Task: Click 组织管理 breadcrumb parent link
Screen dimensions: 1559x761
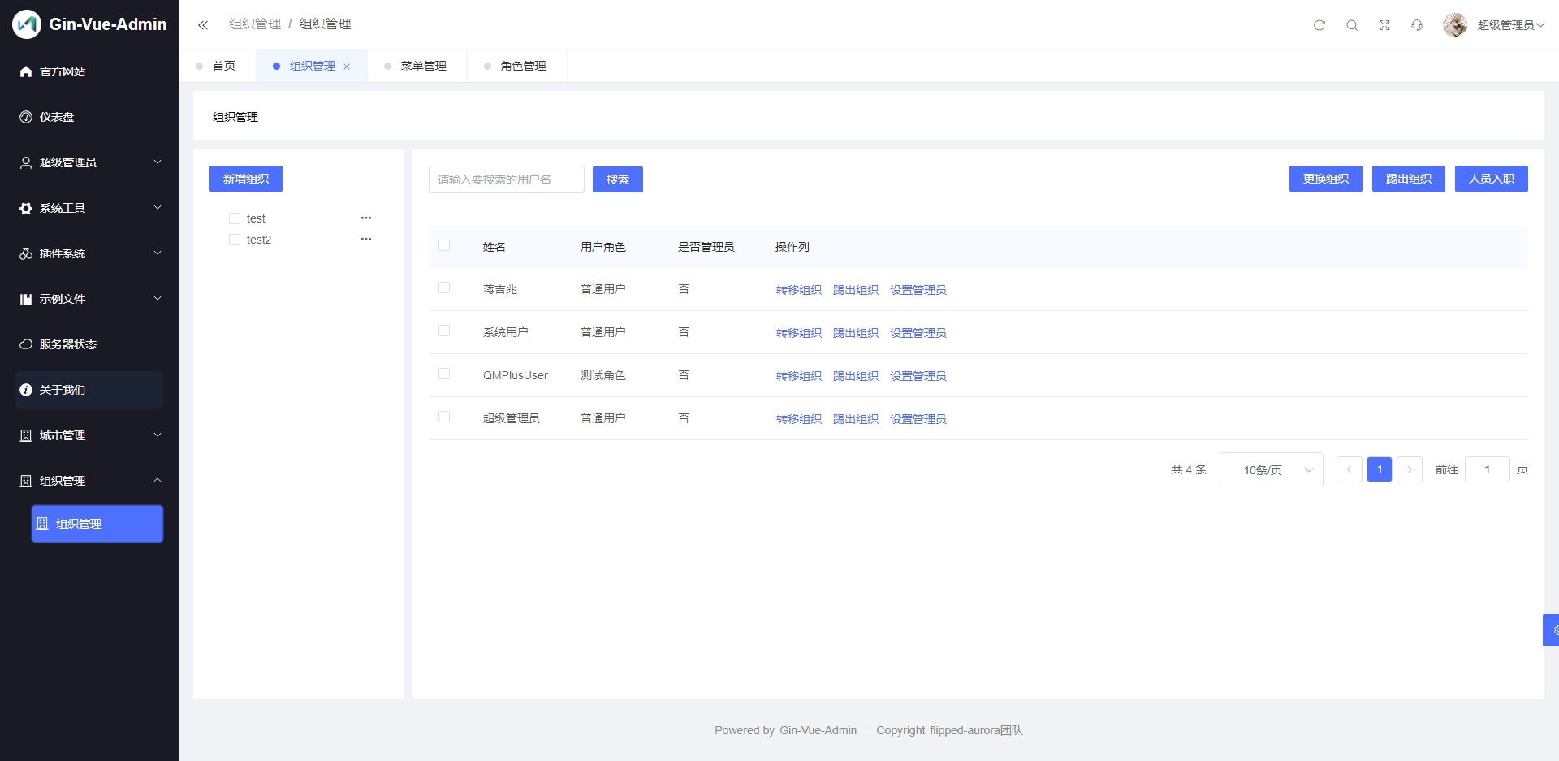Action: point(255,24)
